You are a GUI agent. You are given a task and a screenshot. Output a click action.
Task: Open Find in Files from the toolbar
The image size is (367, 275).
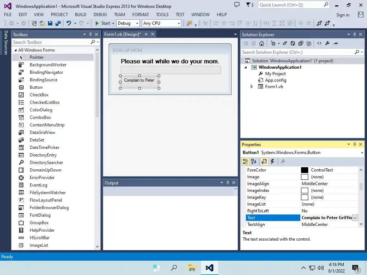189,23
